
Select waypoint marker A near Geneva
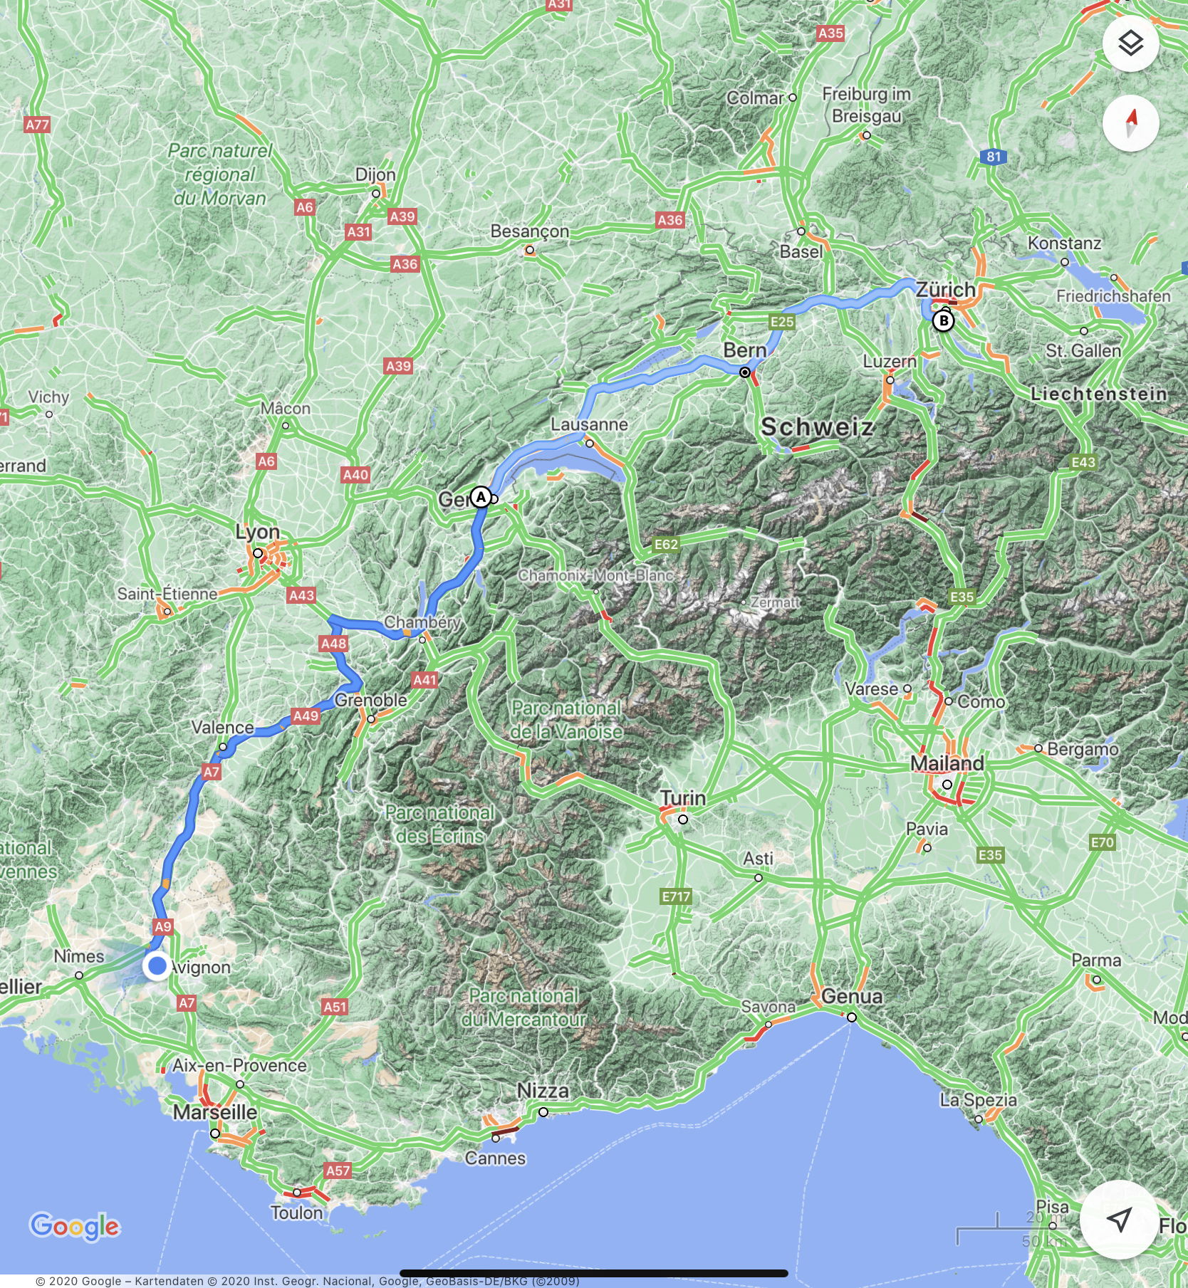481,497
